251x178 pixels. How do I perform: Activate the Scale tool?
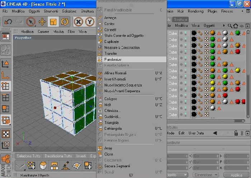coord(53,21)
